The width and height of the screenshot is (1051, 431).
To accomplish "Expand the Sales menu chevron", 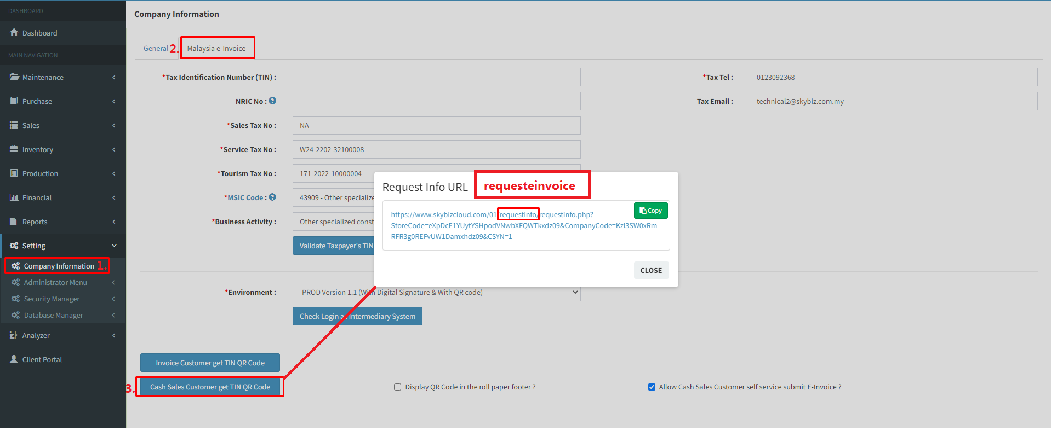I will point(114,125).
